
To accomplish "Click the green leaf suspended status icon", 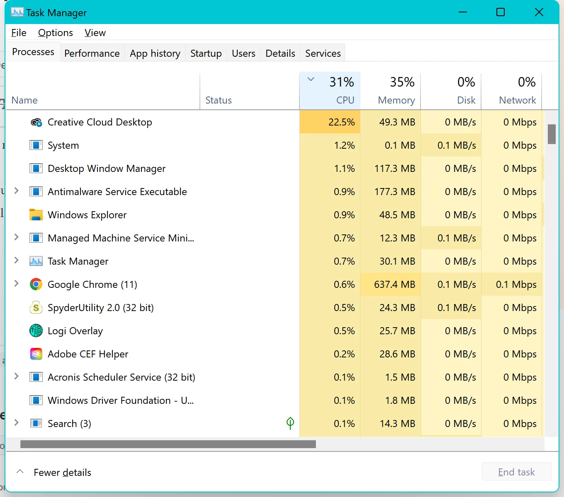I will (x=290, y=423).
